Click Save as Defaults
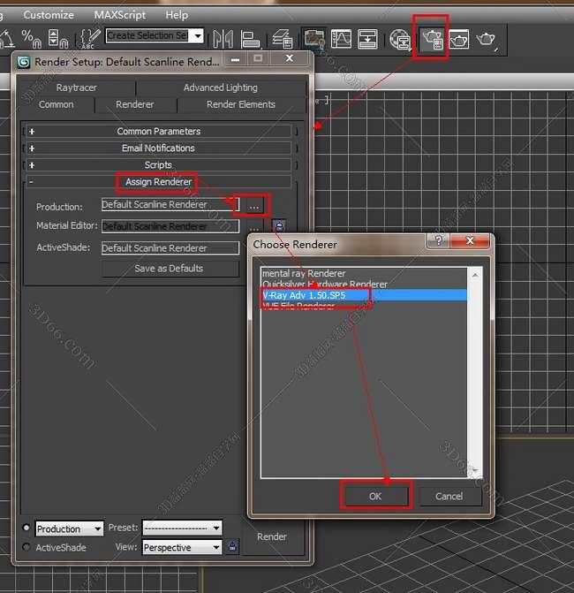The height and width of the screenshot is (593, 574). click(170, 269)
